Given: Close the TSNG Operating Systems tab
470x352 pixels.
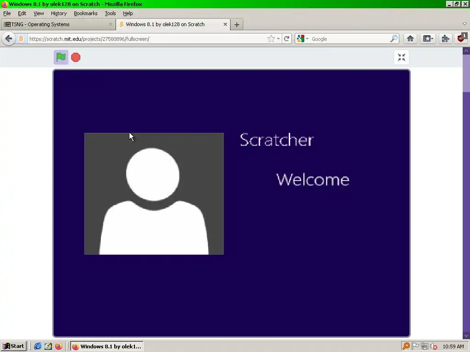Looking at the screenshot, I should click(x=110, y=24).
